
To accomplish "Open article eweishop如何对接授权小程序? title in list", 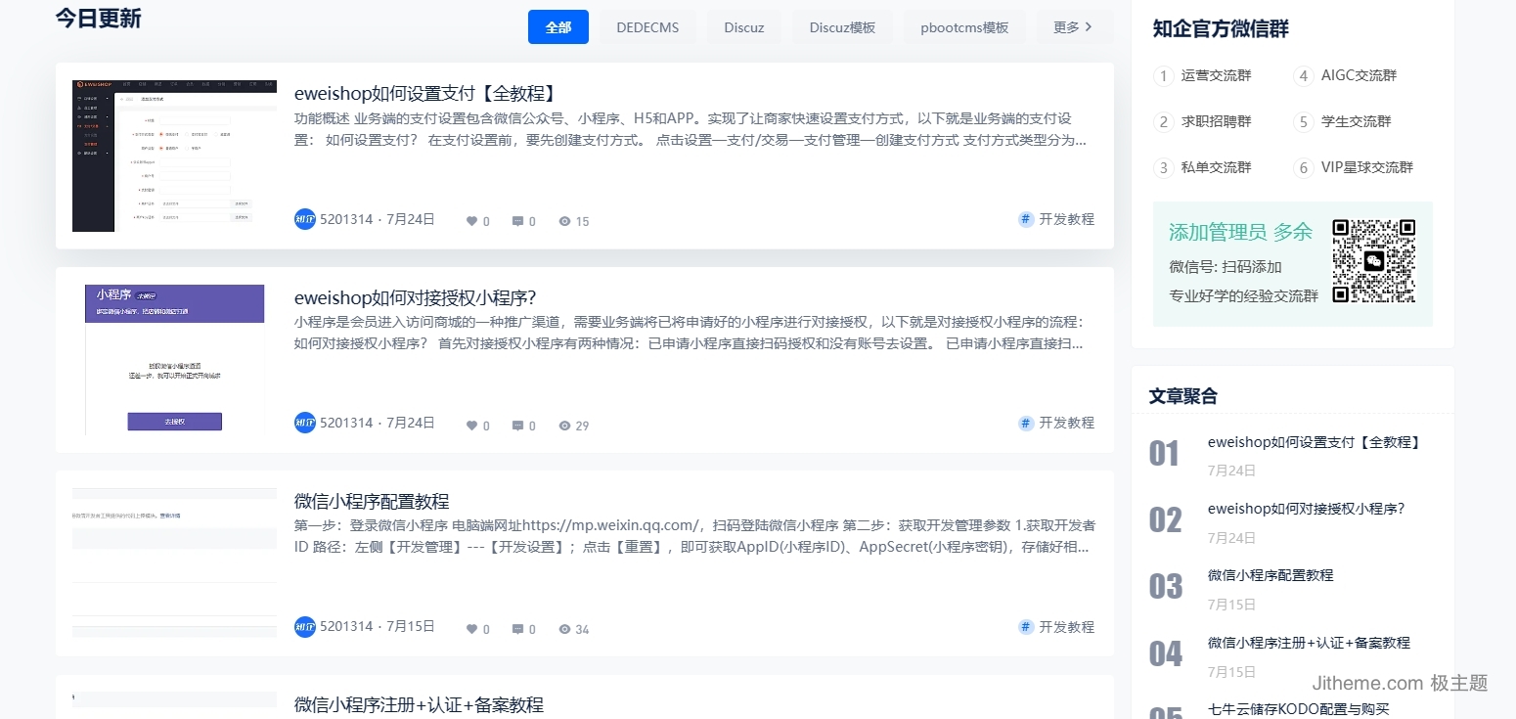I will click(x=416, y=297).
